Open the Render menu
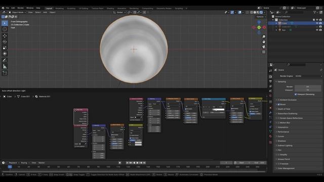The height and width of the screenshot is (182, 324). 20,8
